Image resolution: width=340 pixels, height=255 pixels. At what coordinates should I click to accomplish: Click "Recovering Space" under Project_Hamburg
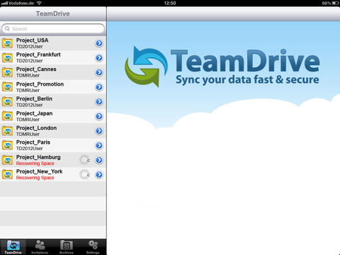[x=35, y=164]
